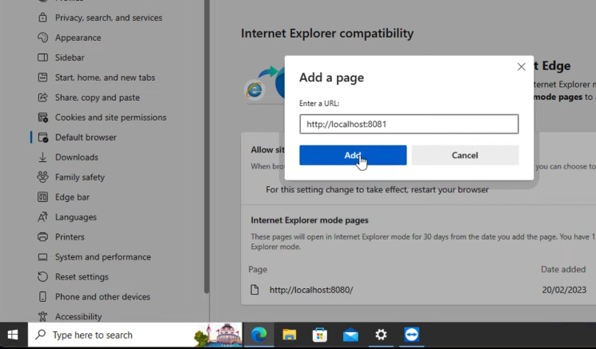Click the Appearance palette icon
Screen dimensions: 596x349
[42, 38]
